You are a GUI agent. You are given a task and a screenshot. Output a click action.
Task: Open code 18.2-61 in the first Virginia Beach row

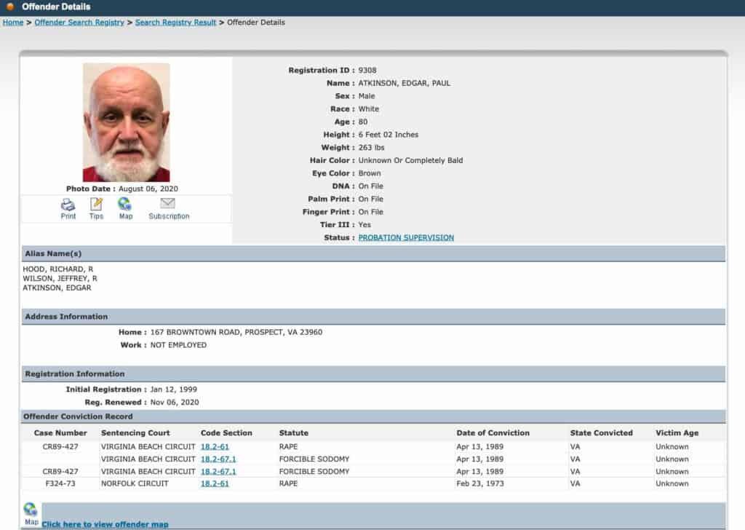[215, 447]
